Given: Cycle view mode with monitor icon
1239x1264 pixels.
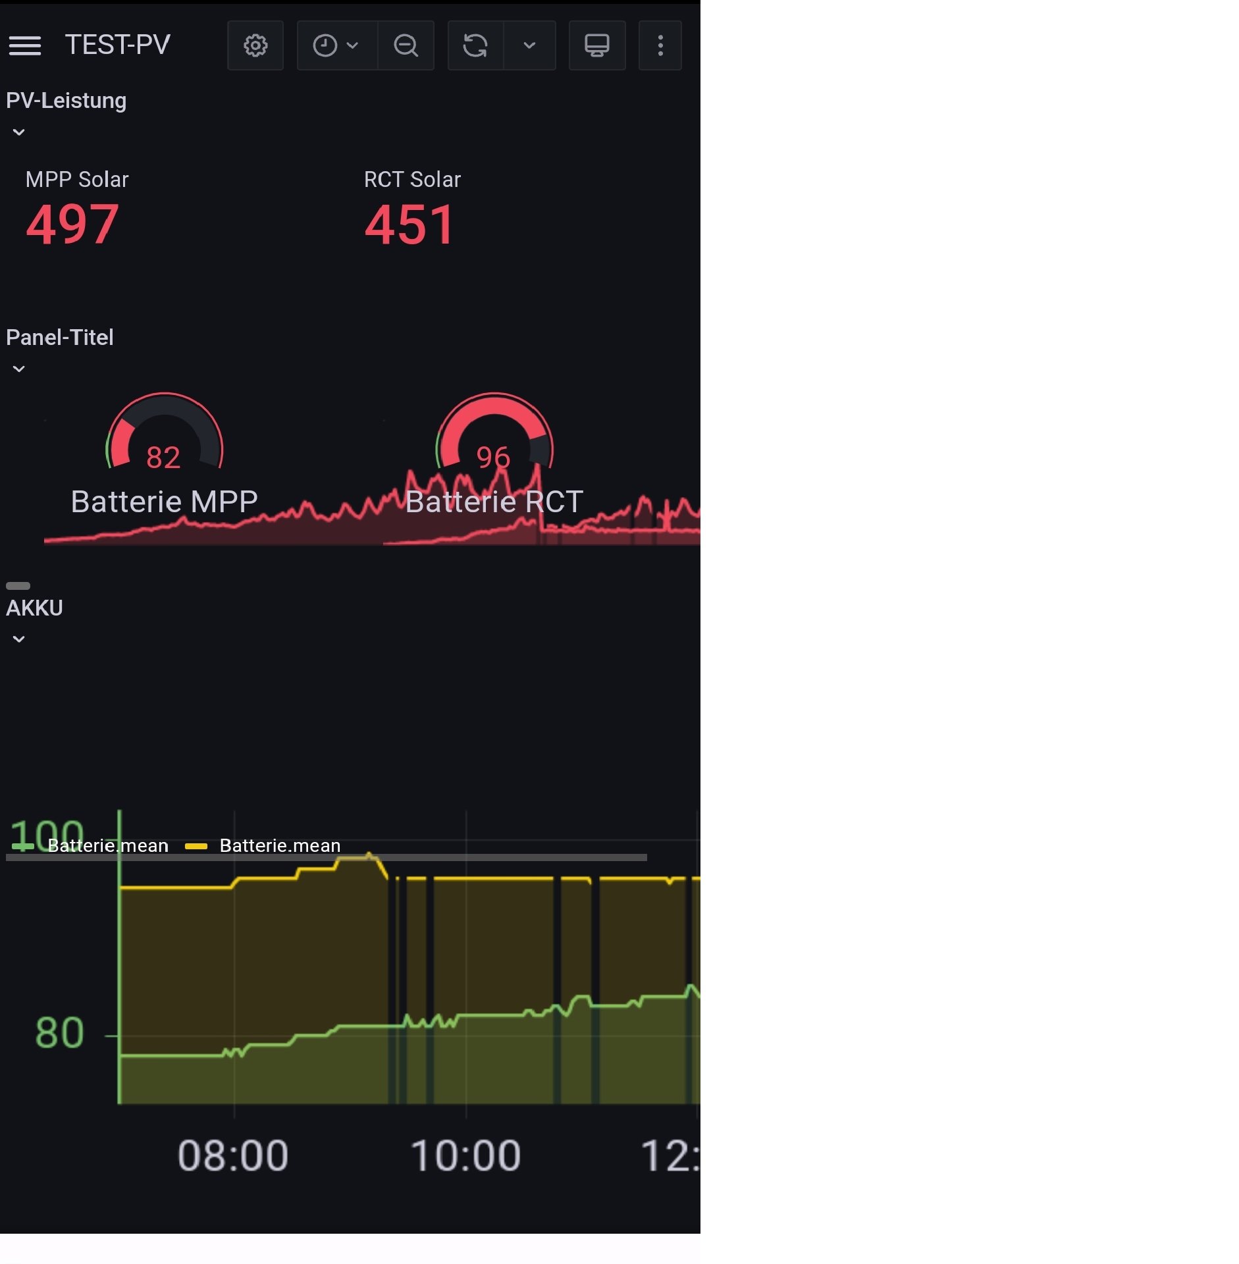Looking at the screenshot, I should pyautogui.click(x=596, y=45).
